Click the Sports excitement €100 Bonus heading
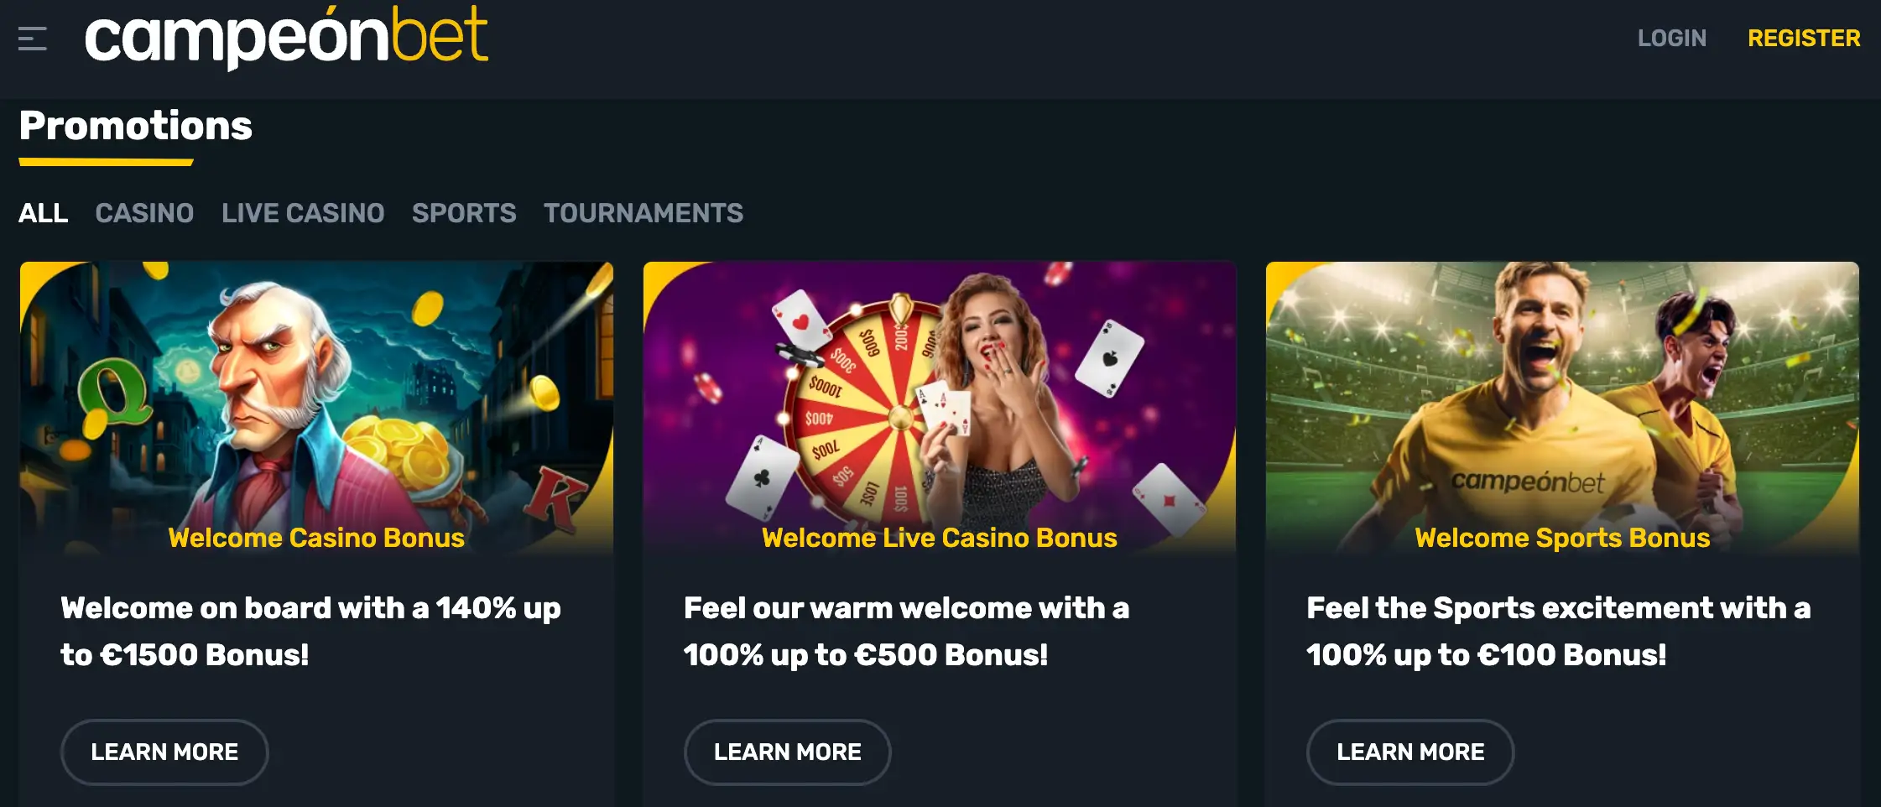Image resolution: width=1881 pixels, height=807 pixels. (x=1558, y=631)
